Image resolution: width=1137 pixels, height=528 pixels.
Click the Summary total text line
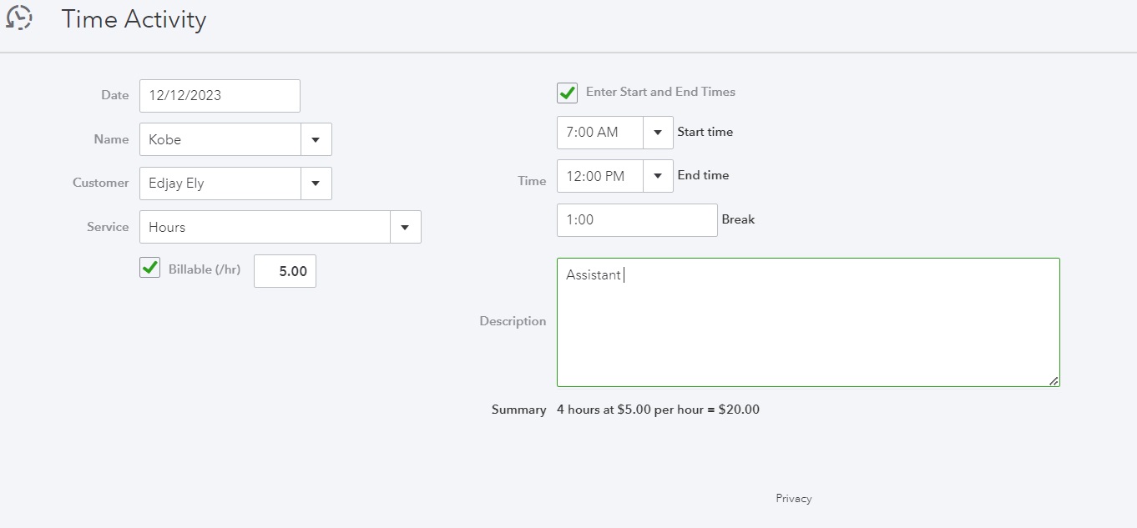pyautogui.click(x=658, y=410)
